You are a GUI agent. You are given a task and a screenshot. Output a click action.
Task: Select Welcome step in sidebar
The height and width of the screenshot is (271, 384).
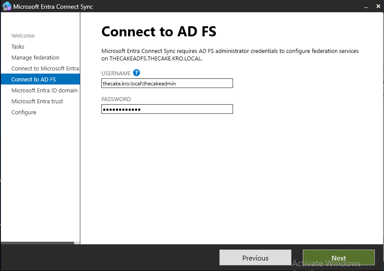point(23,35)
